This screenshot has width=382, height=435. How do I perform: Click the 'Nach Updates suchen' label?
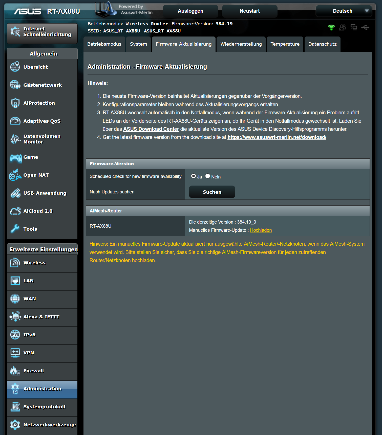click(x=112, y=192)
